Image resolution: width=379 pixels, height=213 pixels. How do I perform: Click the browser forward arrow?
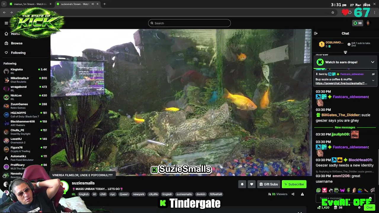[12, 12]
